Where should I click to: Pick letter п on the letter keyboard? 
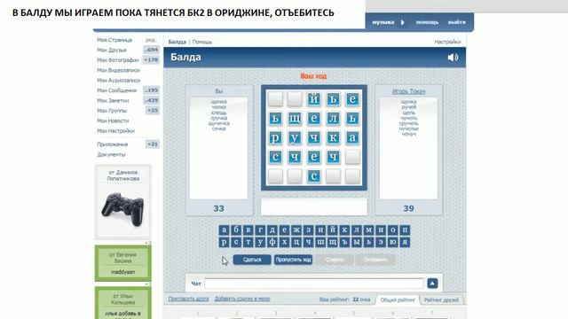click(x=405, y=230)
